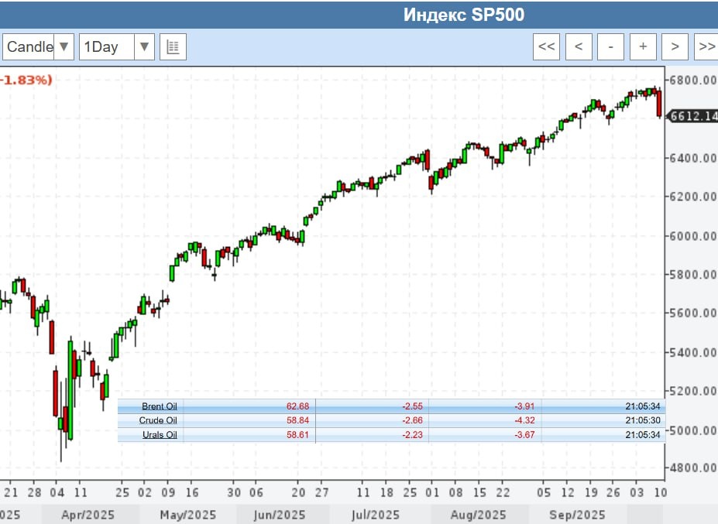718x524 pixels.
Task: Click Brent Oil percent -3.91
Action: click(x=525, y=406)
